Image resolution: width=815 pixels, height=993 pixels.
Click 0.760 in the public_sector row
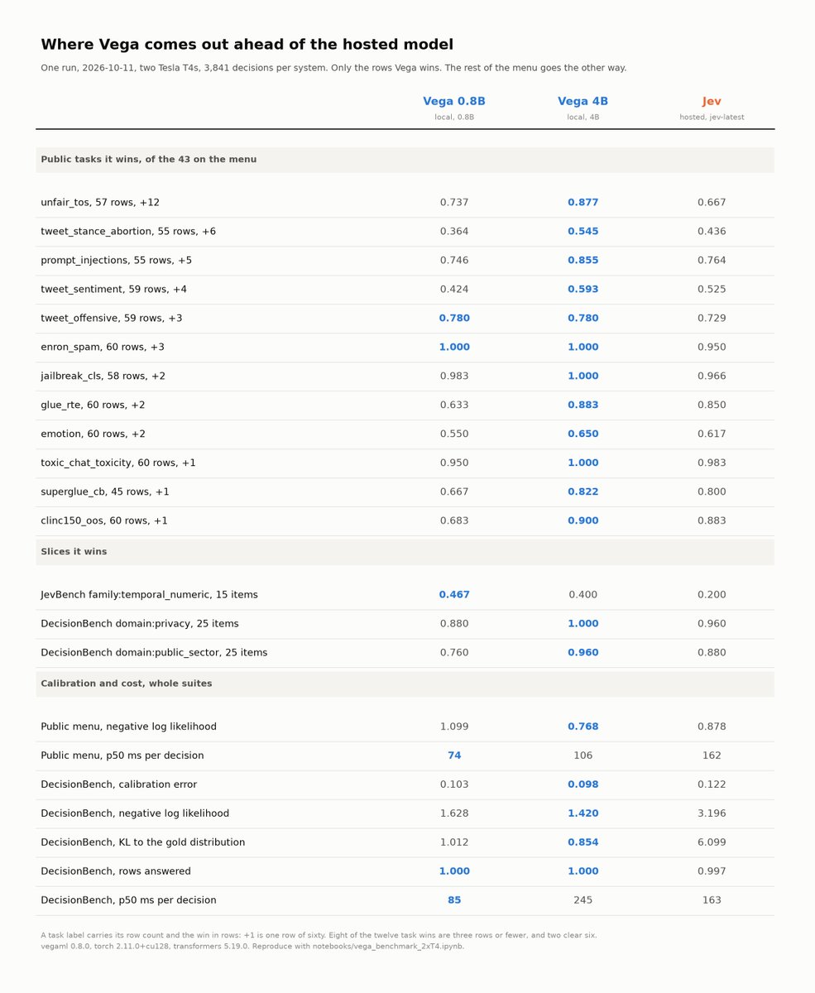click(x=454, y=653)
